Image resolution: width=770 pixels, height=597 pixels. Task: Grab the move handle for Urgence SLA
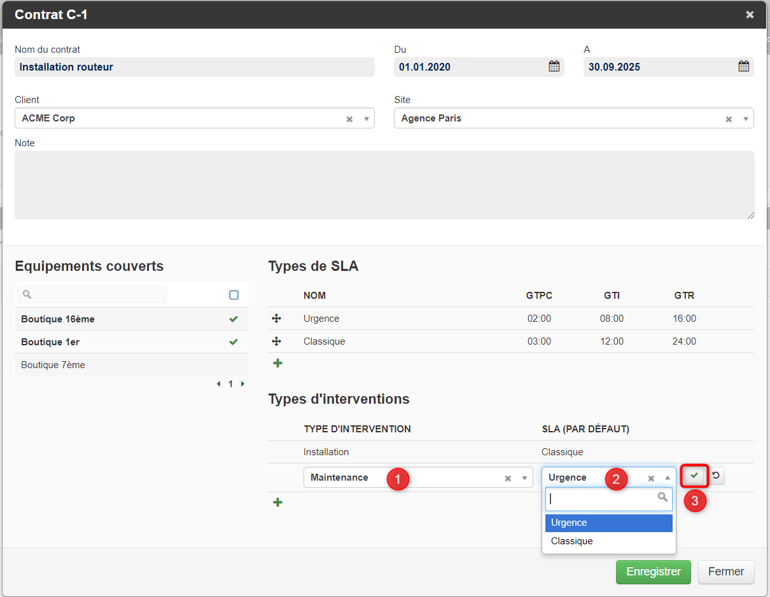277,319
